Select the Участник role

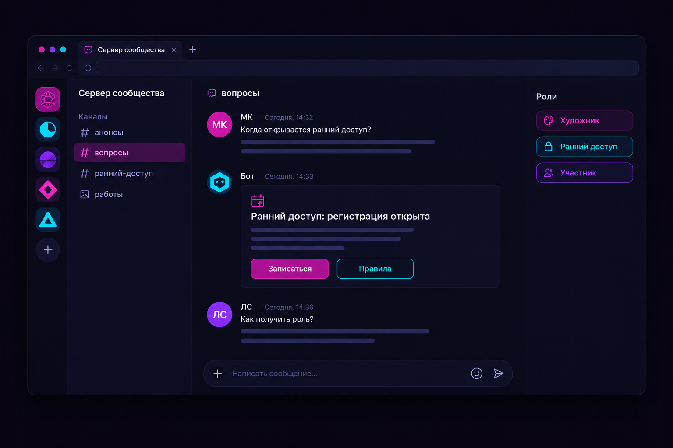[x=584, y=173]
